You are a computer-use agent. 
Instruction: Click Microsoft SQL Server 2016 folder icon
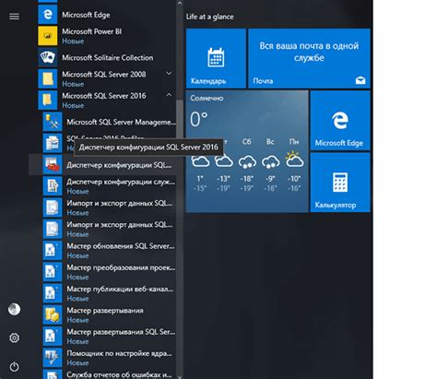click(x=48, y=101)
